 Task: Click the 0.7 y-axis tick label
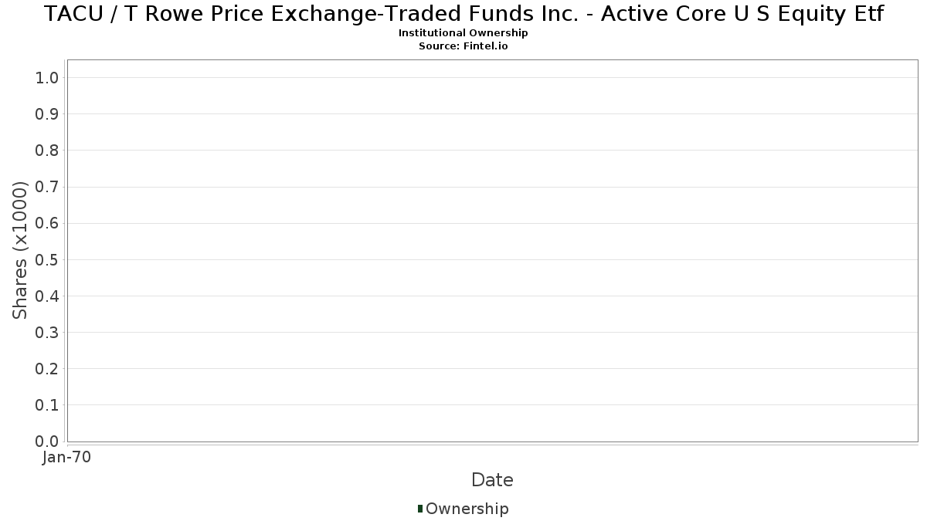click(x=47, y=187)
